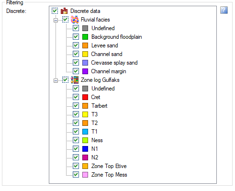Select the T1 label
The height and width of the screenshot is (191, 235).
pos(94,132)
